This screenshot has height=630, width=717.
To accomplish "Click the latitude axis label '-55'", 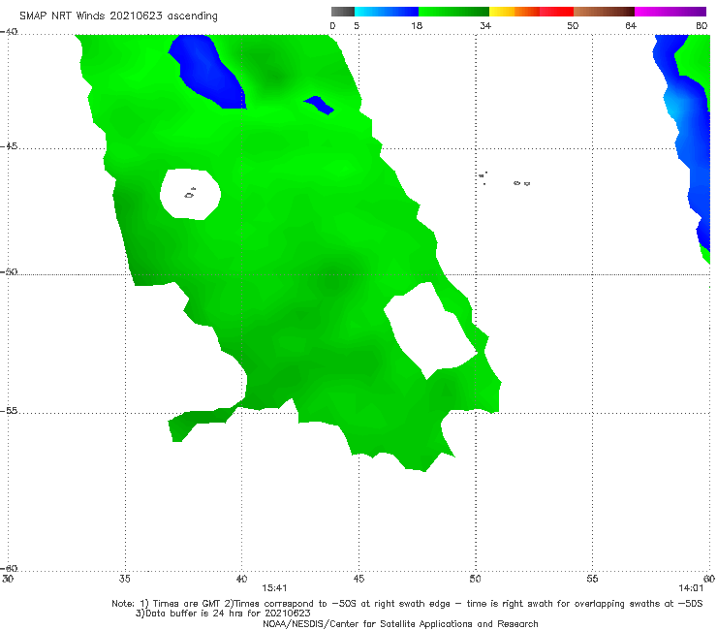I will [x=9, y=410].
